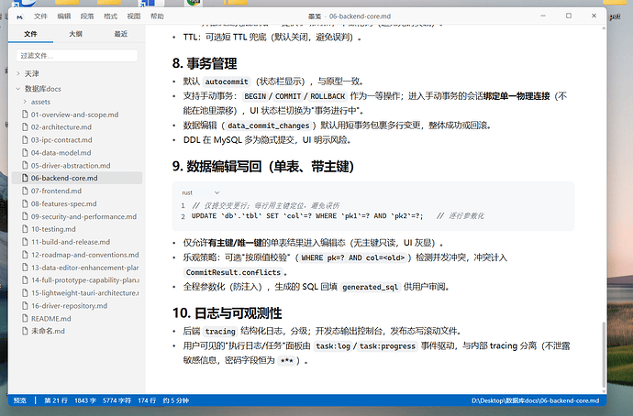Click file icon of 01-overview-and-scope.md
The height and width of the screenshot is (416, 633).
pos(25,115)
